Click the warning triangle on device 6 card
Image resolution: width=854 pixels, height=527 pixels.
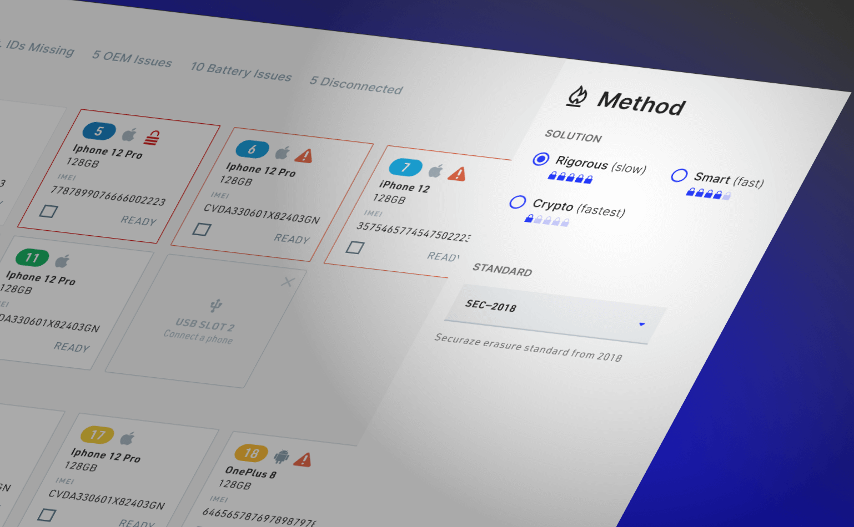[x=304, y=156]
